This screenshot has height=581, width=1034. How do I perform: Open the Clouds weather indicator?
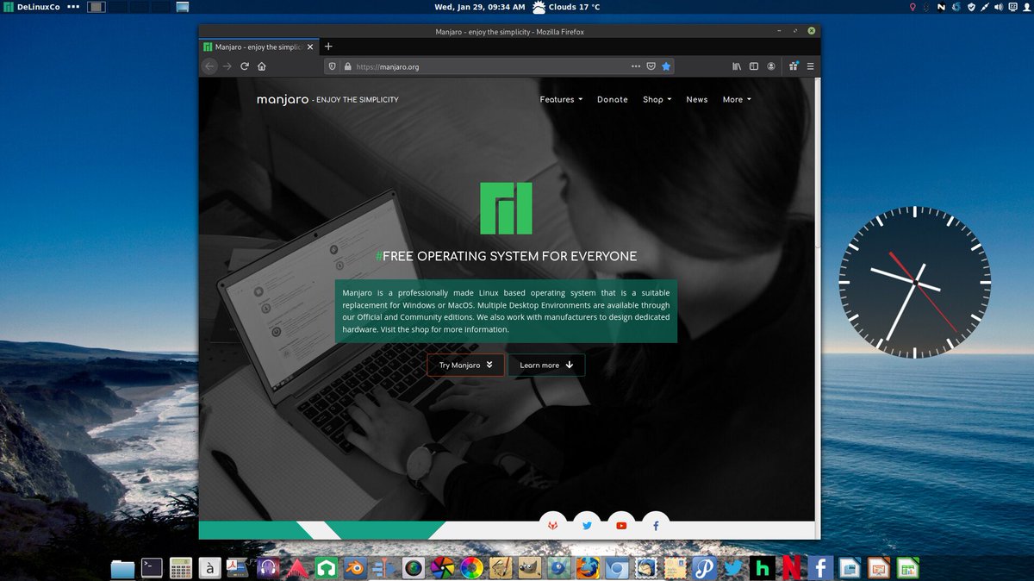(x=566, y=7)
